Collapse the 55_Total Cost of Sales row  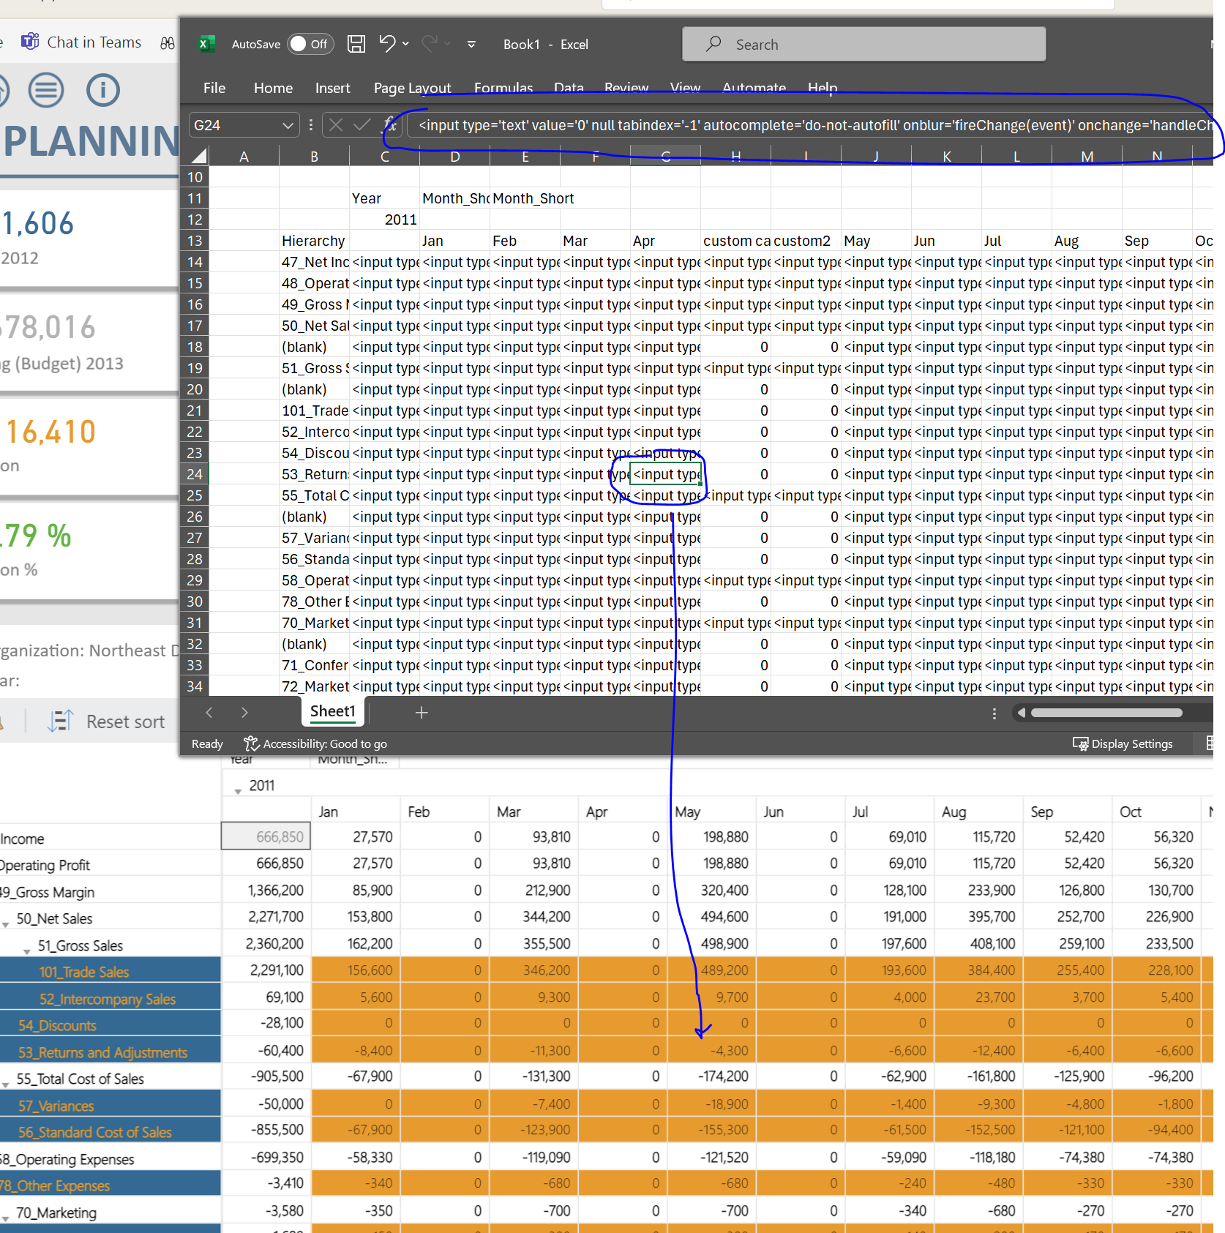[5, 1085]
